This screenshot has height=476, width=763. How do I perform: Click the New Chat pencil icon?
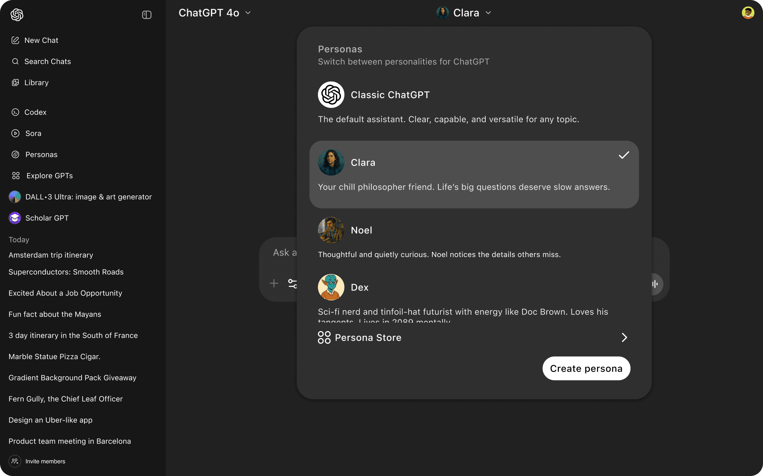[15, 40]
